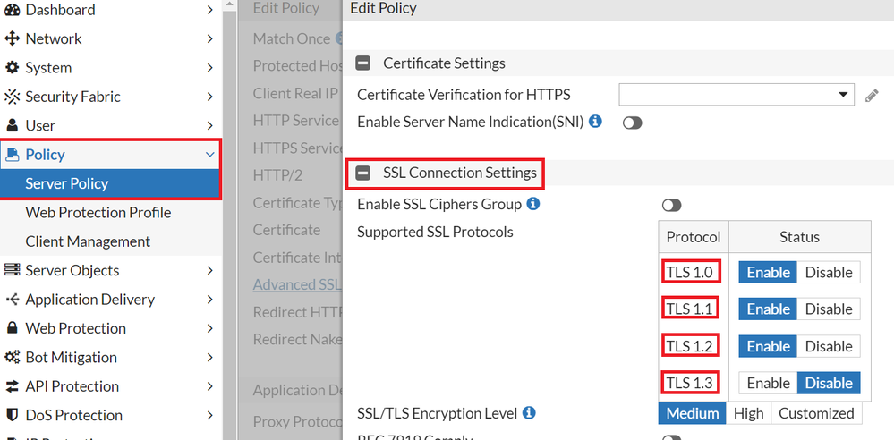The image size is (894, 440).
Task: Open Certificate Verification for HTTPS dropdown
Action: pyautogui.click(x=736, y=95)
